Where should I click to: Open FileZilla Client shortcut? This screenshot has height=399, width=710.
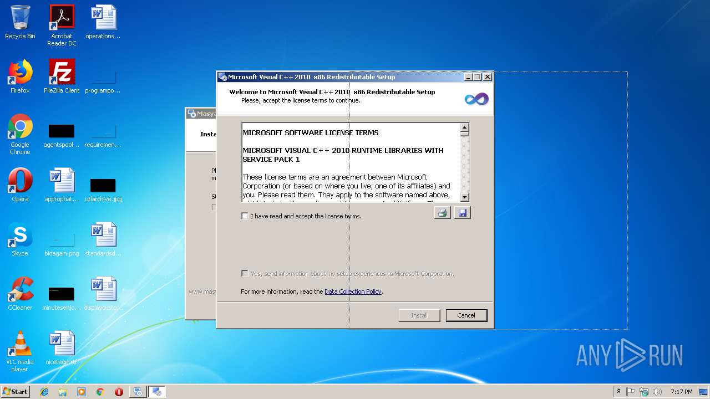pyautogui.click(x=62, y=76)
